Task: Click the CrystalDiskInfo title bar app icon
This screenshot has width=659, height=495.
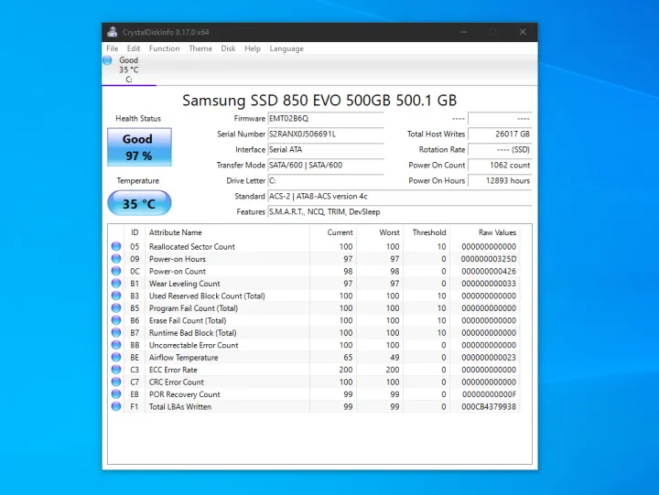Action: pyautogui.click(x=113, y=32)
